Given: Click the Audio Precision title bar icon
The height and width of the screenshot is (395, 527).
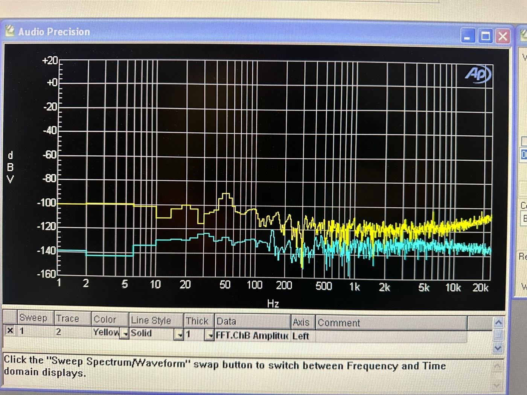Looking at the screenshot, I should pyautogui.click(x=10, y=31).
